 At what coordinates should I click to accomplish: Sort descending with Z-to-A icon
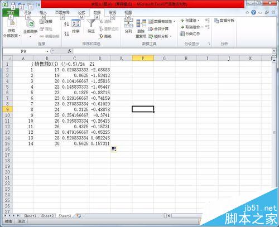click(66, 34)
